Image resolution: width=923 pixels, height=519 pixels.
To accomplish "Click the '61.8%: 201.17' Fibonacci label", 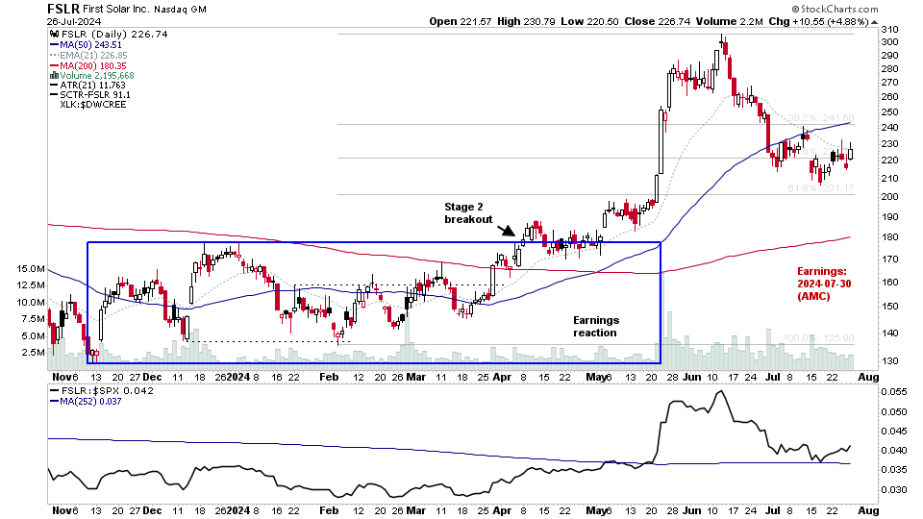I will tap(820, 188).
